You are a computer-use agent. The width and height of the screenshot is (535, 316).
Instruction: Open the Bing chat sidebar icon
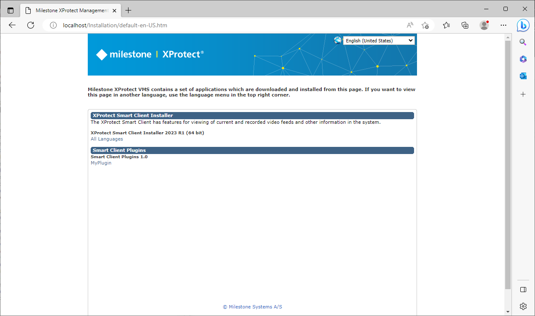click(523, 25)
